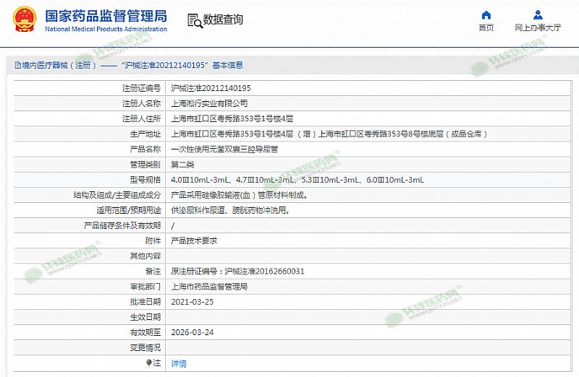Viewport: 579px width, 377px height.
Task: Click the person icon above 网上办事大厅
Action: [x=537, y=14]
